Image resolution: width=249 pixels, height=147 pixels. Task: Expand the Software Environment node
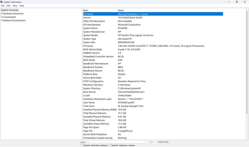[2, 20]
